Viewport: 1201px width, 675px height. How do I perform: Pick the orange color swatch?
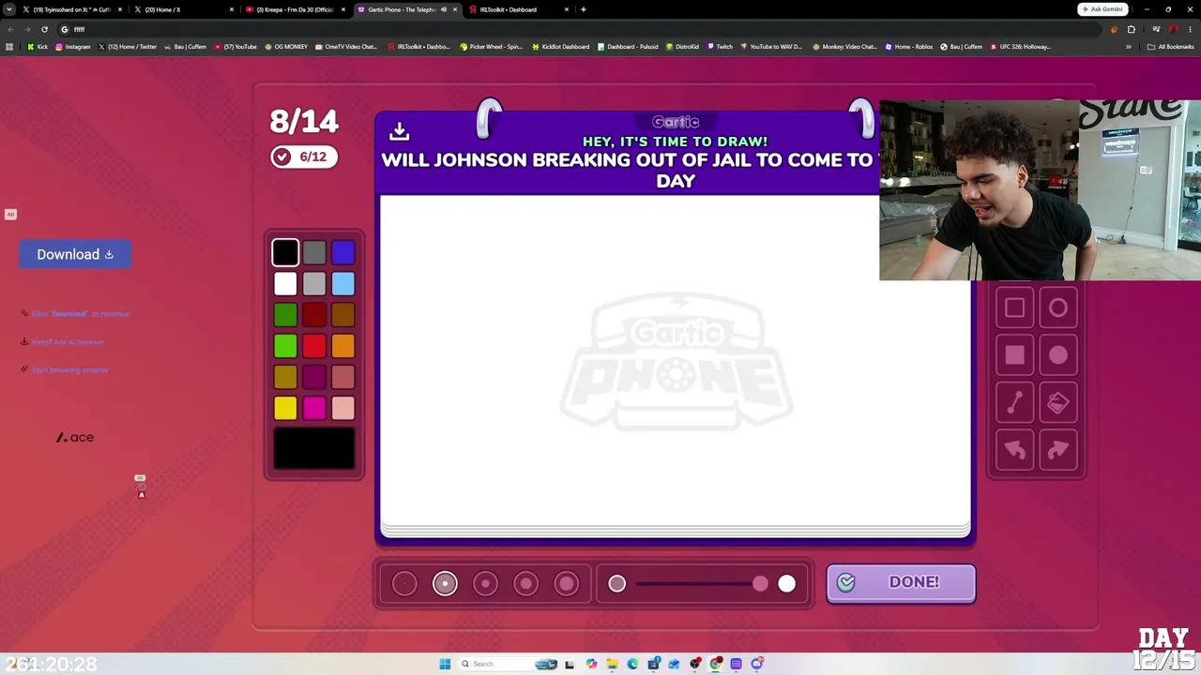point(342,346)
